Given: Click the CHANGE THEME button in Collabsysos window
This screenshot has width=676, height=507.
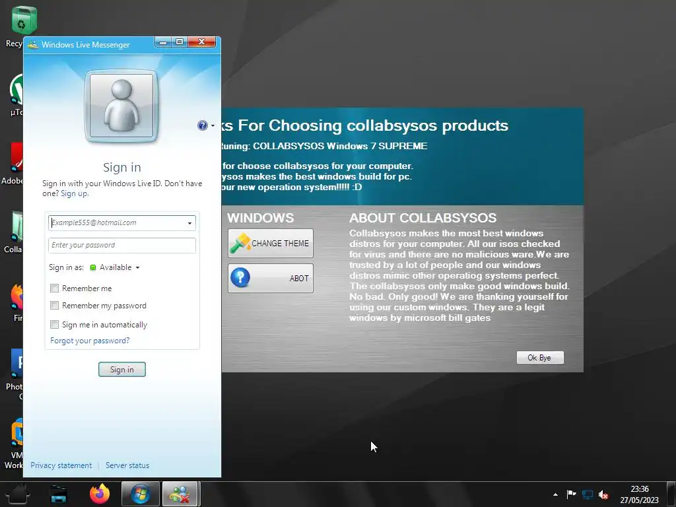Looking at the screenshot, I should pyautogui.click(x=270, y=244).
